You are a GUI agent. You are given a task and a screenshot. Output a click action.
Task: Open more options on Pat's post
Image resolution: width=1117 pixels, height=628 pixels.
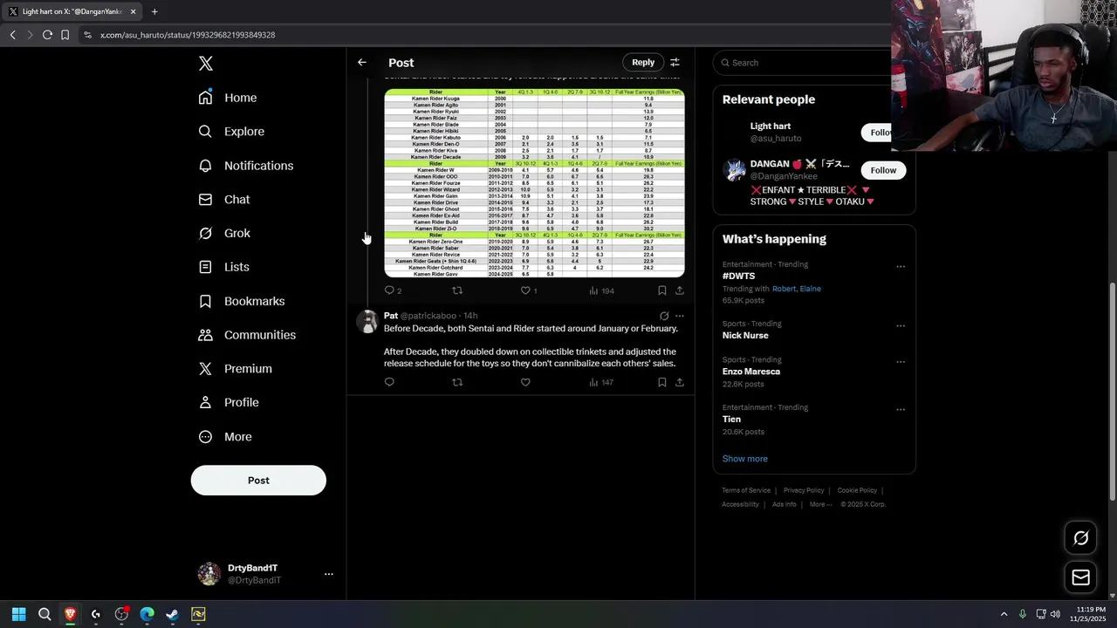[680, 316]
